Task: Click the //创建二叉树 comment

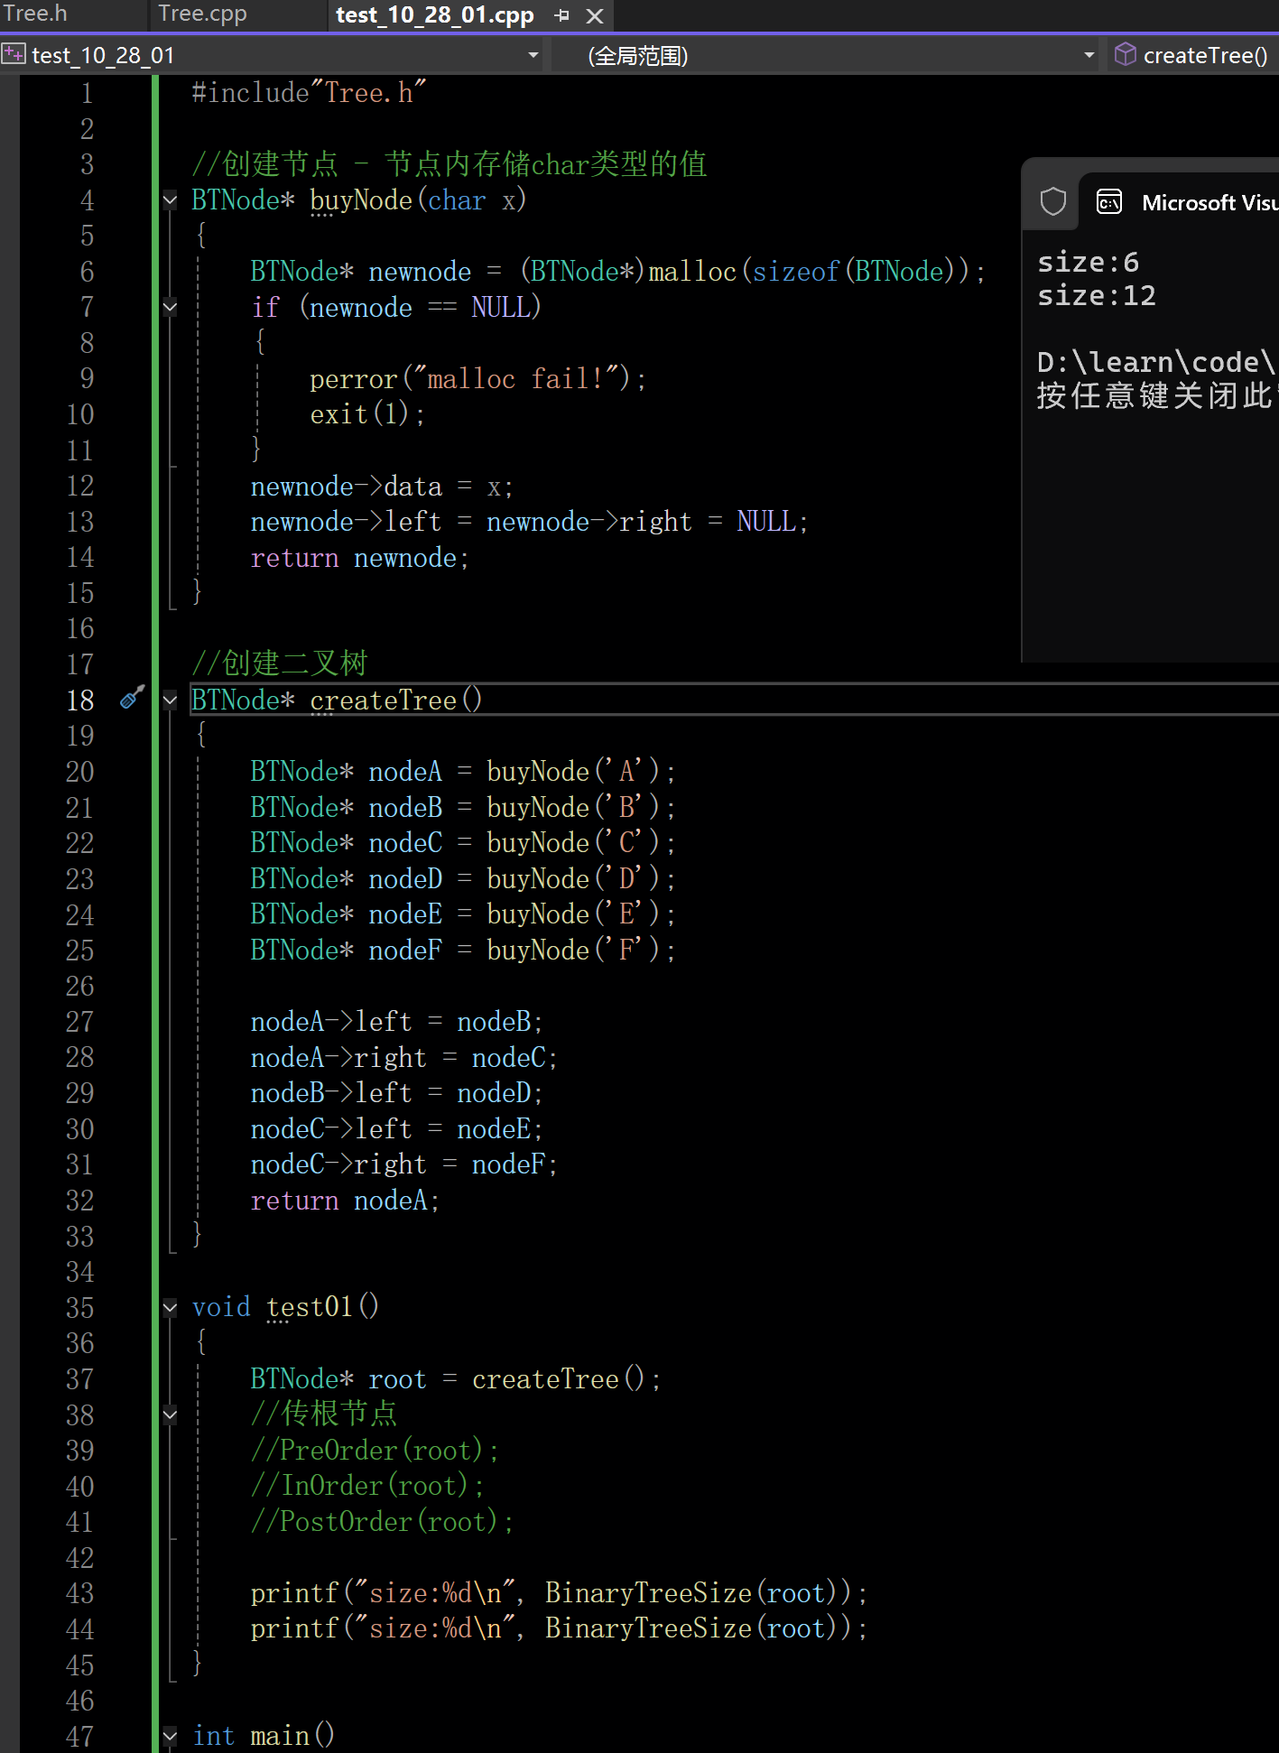Action: 280,663
